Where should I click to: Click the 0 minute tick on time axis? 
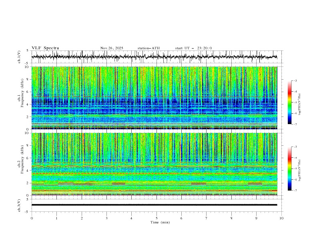click(32, 218)
